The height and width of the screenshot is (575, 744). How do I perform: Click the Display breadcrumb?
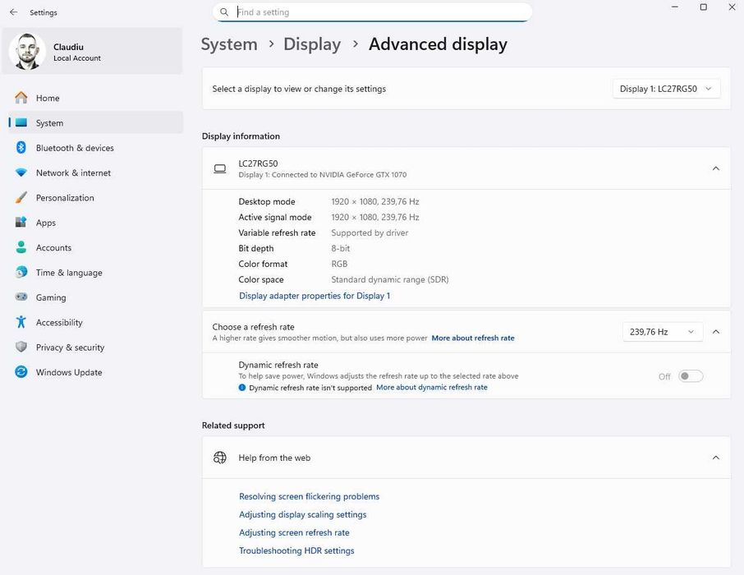click(312, 44)
